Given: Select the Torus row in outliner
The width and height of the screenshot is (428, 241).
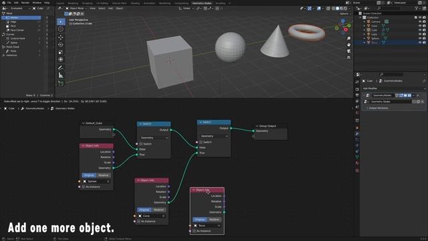Looking at the screenshot, I should [x=390, y=43].
